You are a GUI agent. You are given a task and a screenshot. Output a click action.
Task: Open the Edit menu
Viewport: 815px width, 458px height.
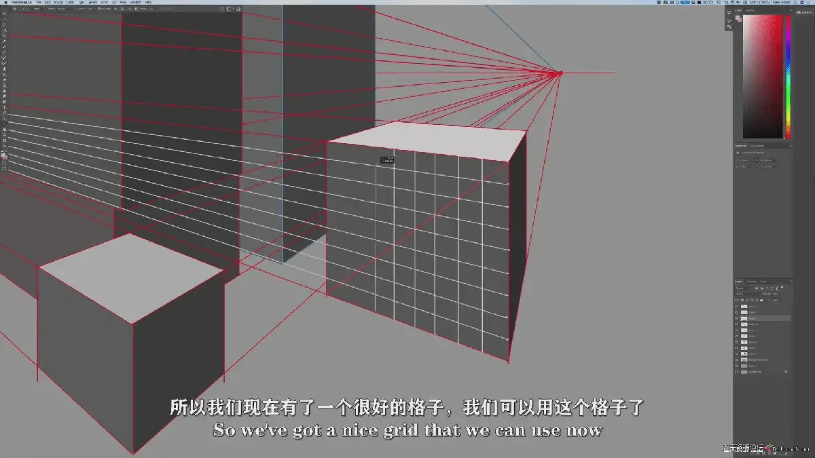[48, 3]
